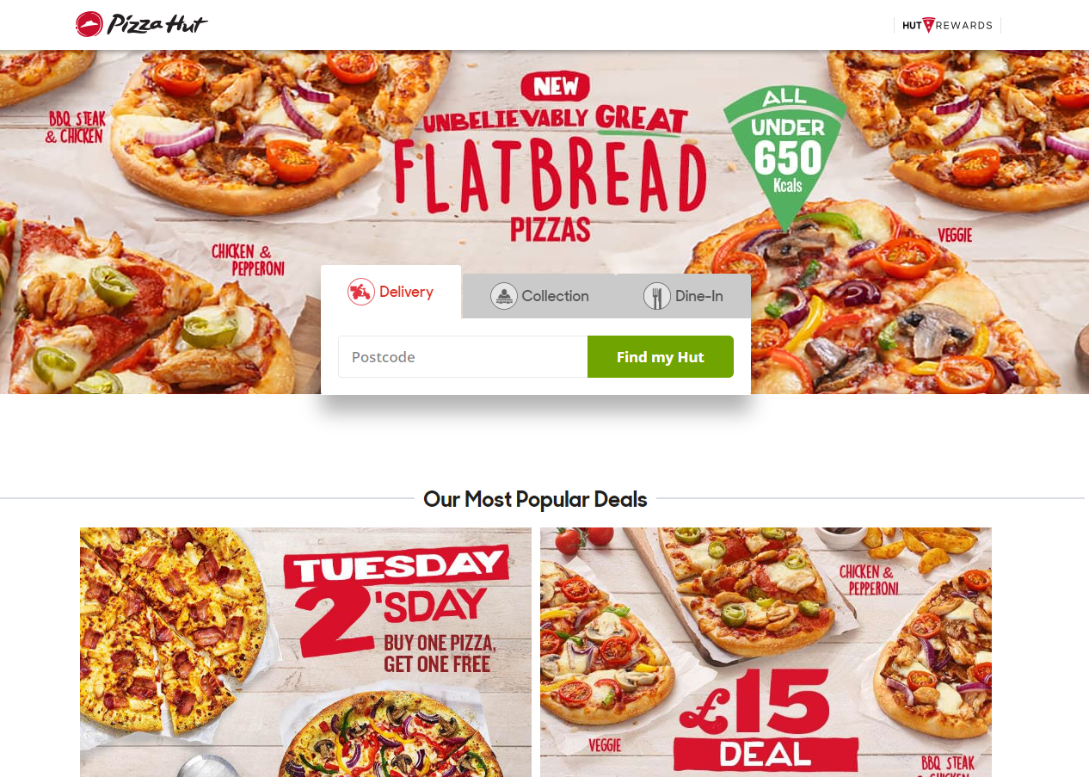Screen dimensions: 1089x777
Task: Click the Find my Hut button
Action: (661, 356)
